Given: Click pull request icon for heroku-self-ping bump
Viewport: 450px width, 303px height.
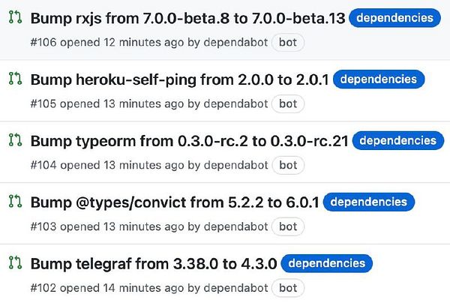Looking at the screenshot, I should [x=13, y=79].
